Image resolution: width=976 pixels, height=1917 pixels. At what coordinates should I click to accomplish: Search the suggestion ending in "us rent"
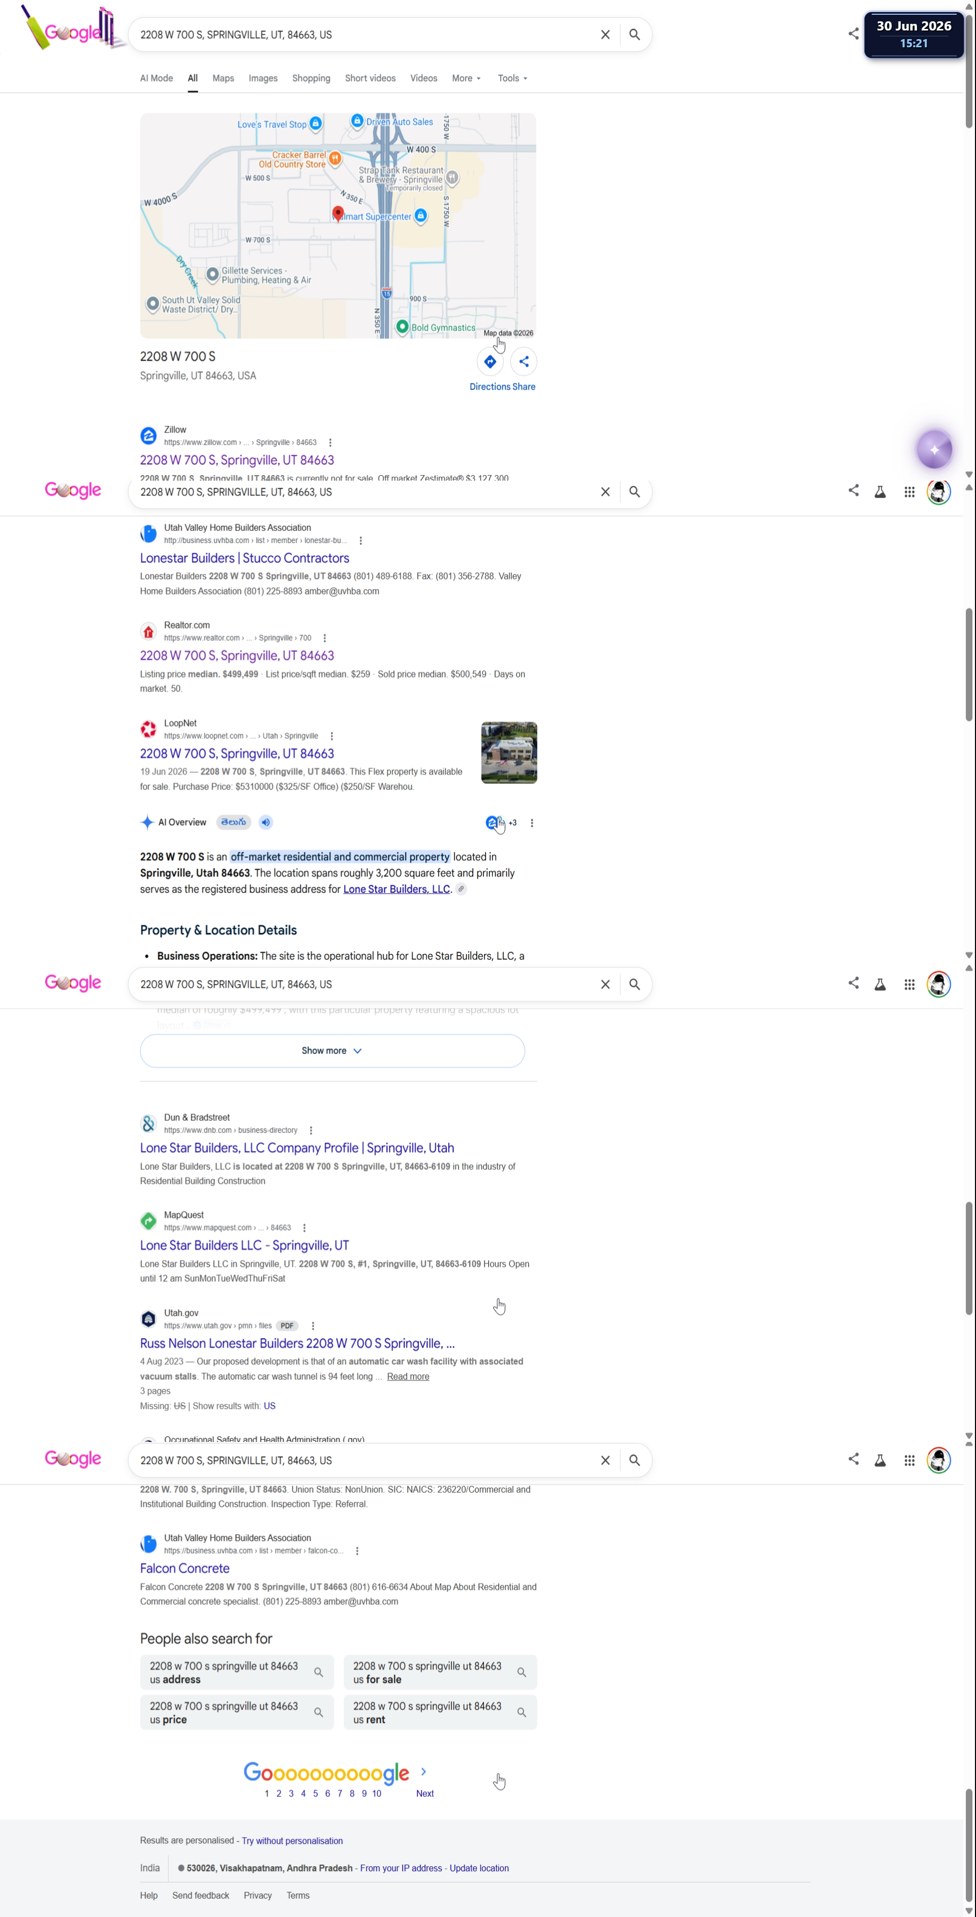440,1713
